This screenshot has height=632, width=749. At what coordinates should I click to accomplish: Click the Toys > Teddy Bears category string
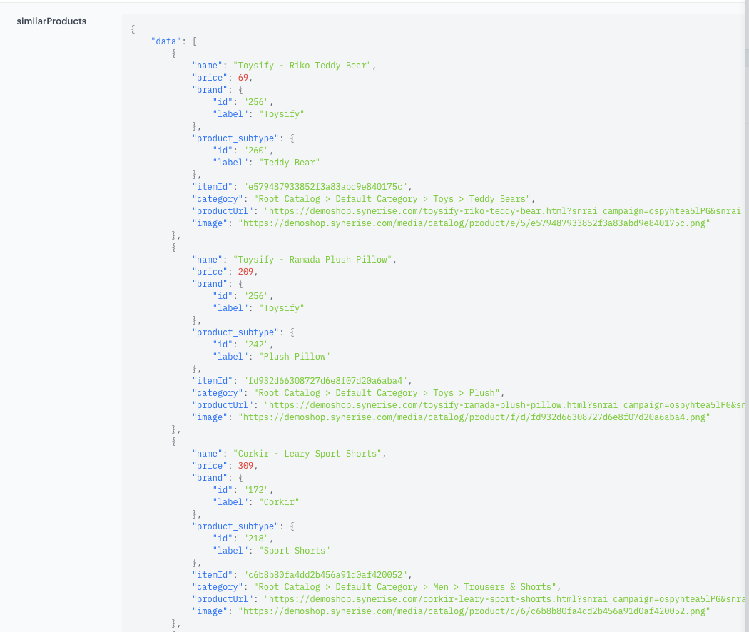click(394, 199)
